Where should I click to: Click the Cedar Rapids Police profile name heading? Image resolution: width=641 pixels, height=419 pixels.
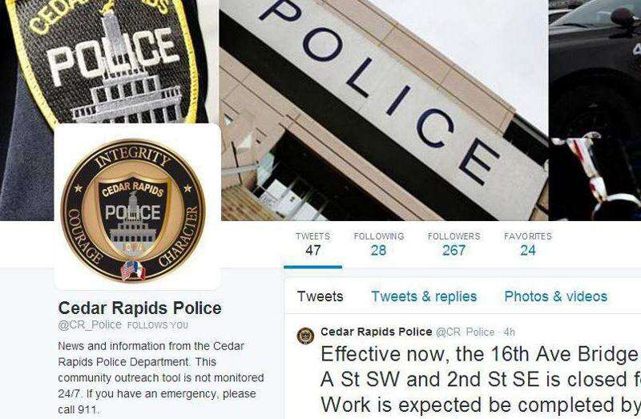[139, 308]
